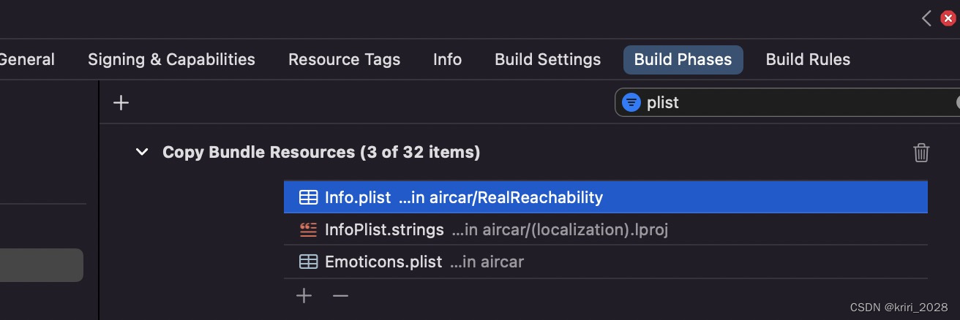Select the Emoticons.plist resource row
The height and width of the screenshot is (320, 960).
click(606, 262)
